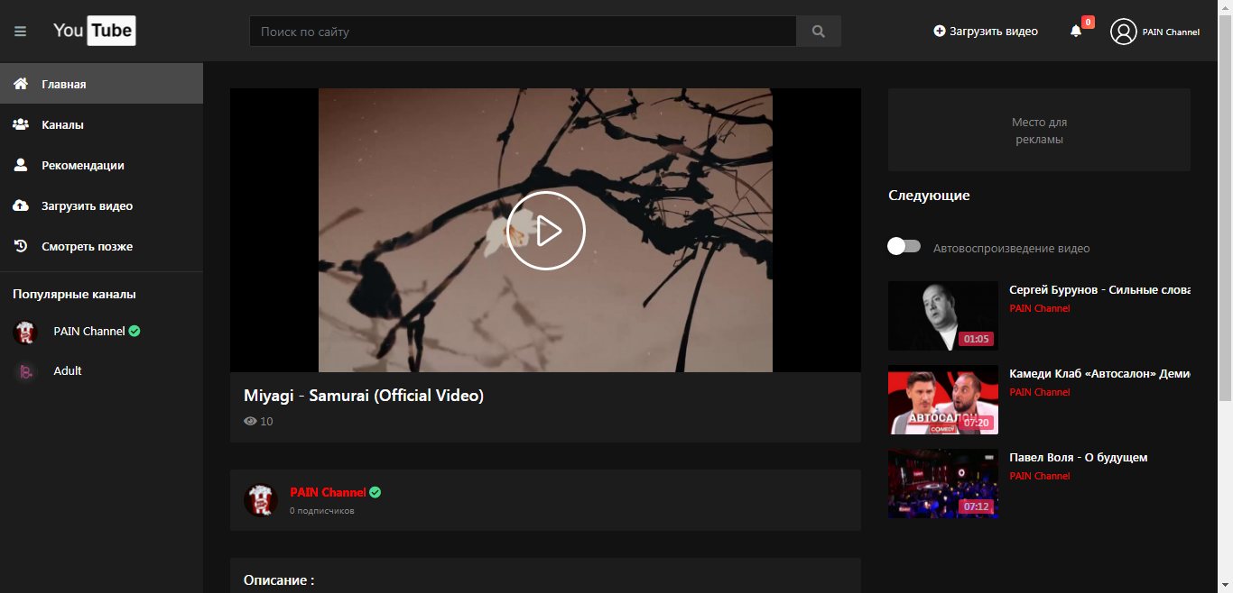Screen dimensions: 1233x593
Task: Click PAIN Channel under Павел Воля video
Action: click(x=1040, y=476)
